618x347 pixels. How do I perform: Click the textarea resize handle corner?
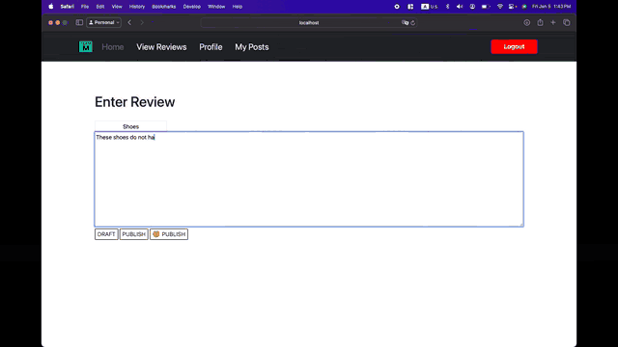pos(521,225)
